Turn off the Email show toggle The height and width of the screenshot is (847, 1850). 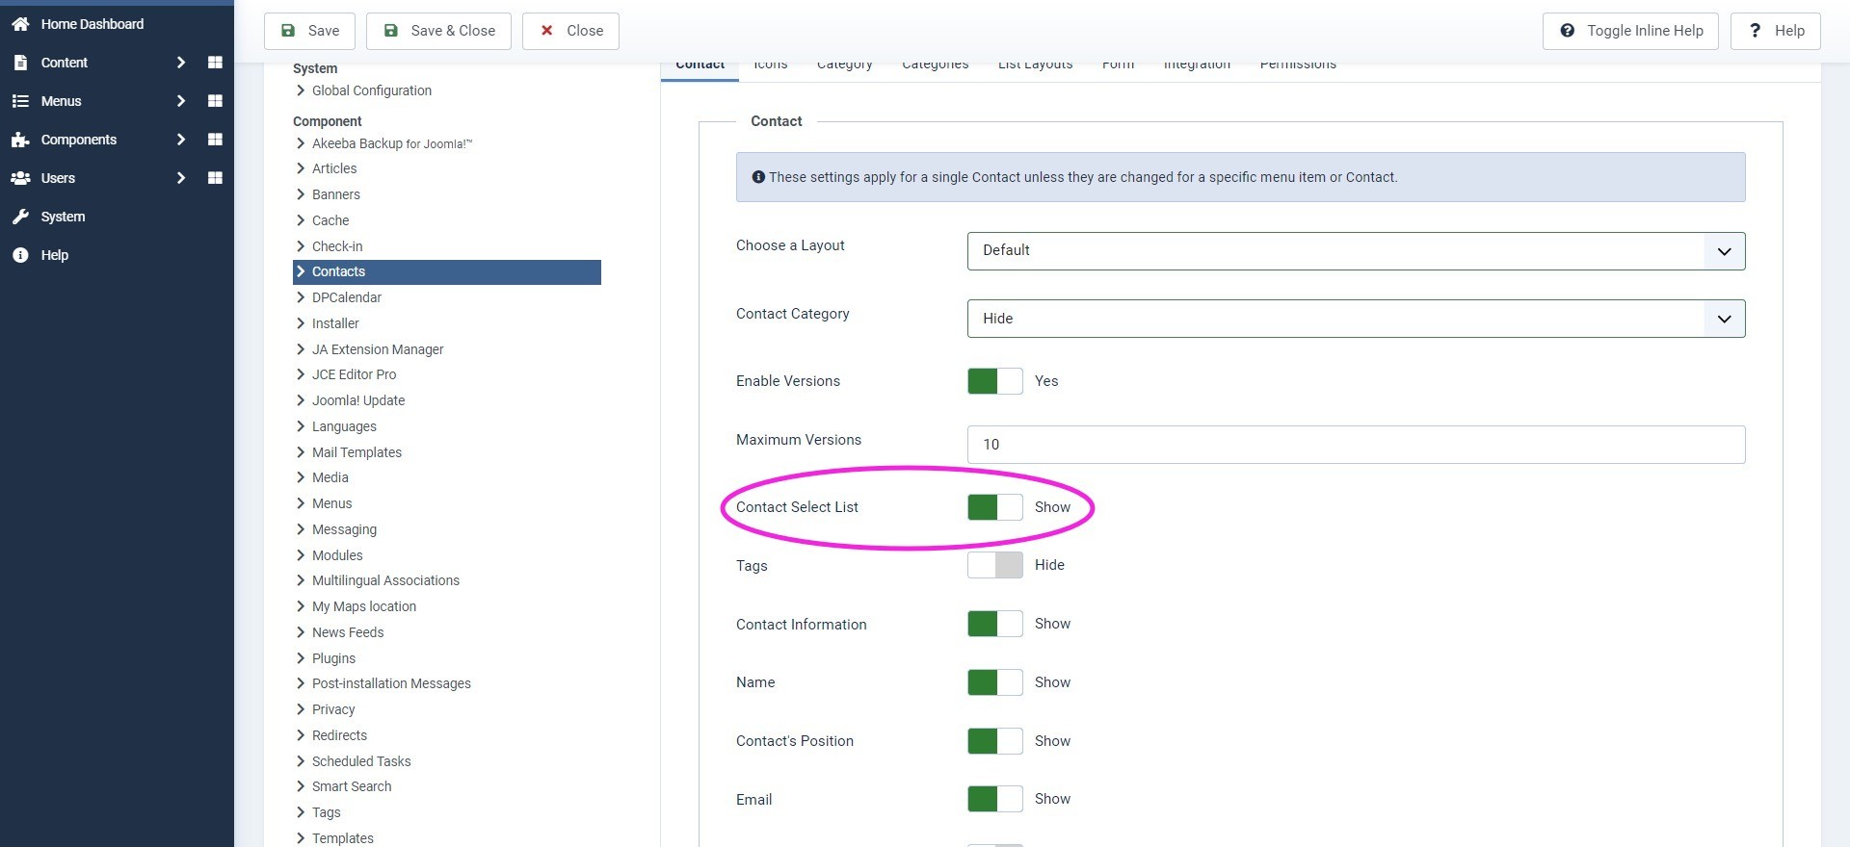[994, 799]
